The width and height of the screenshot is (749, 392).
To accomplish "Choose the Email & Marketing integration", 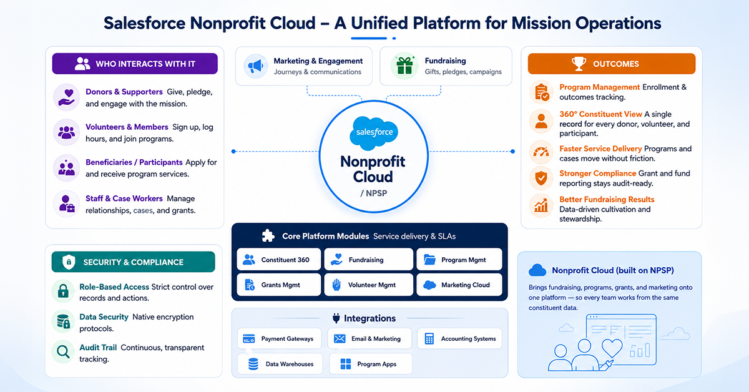I will 370,339.
